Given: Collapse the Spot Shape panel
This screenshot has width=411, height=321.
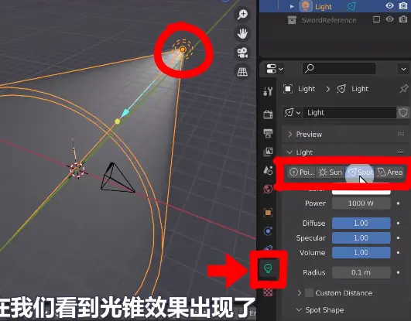Looking at the screenshot, I should (299, 309).
